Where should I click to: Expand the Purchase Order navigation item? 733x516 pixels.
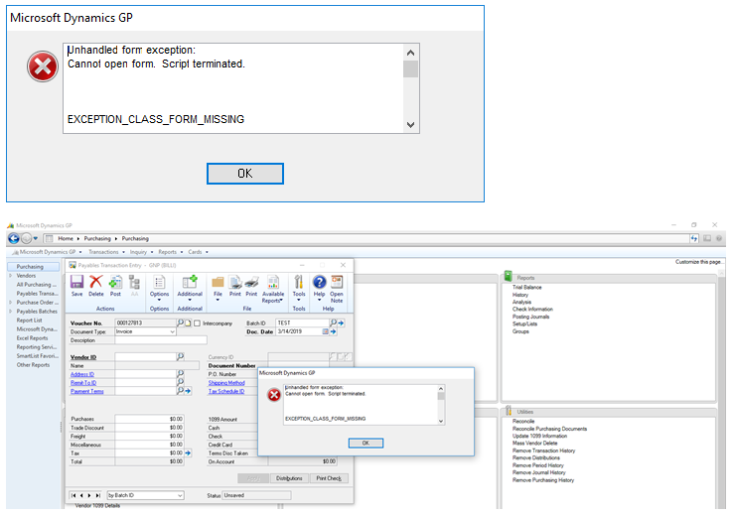point(10,302)
